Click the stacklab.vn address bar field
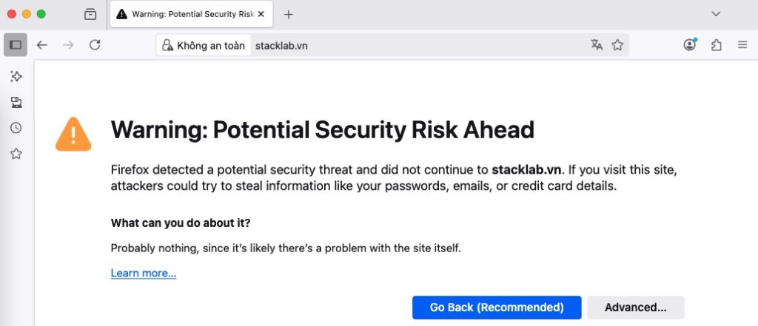The image size is (758, 326). click(x=416, y=45)
